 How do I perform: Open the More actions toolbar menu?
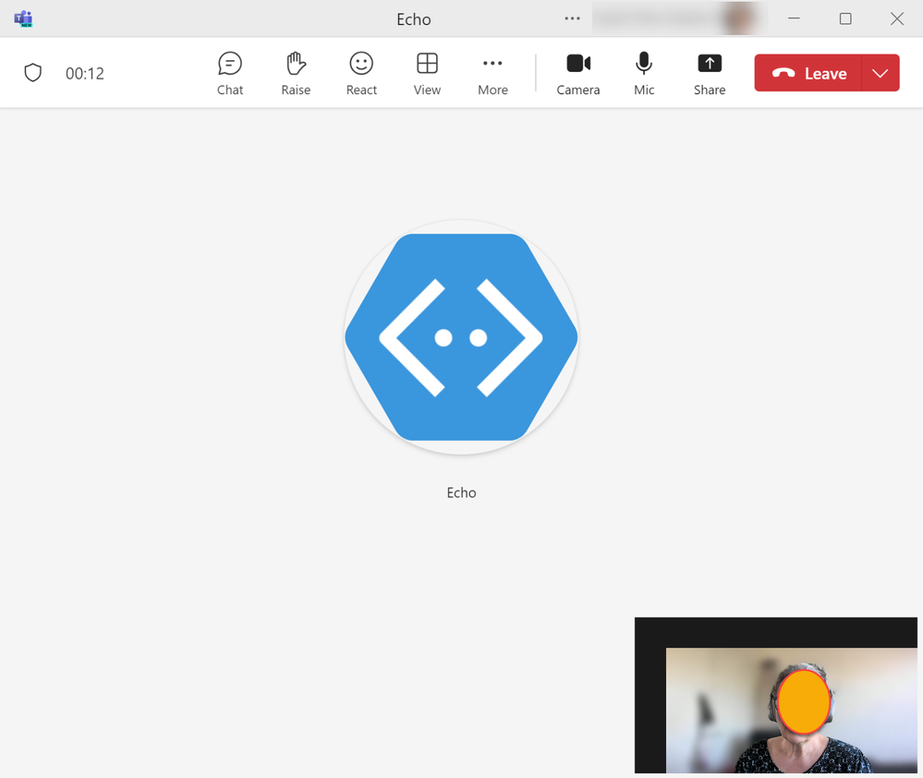coord(492,74)
